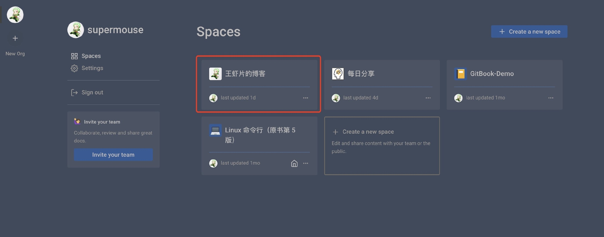The height and width of the screenshot is (237, 604).
Task: Click the home icon on the Linux space card
Action: click(x=294, y=163)
